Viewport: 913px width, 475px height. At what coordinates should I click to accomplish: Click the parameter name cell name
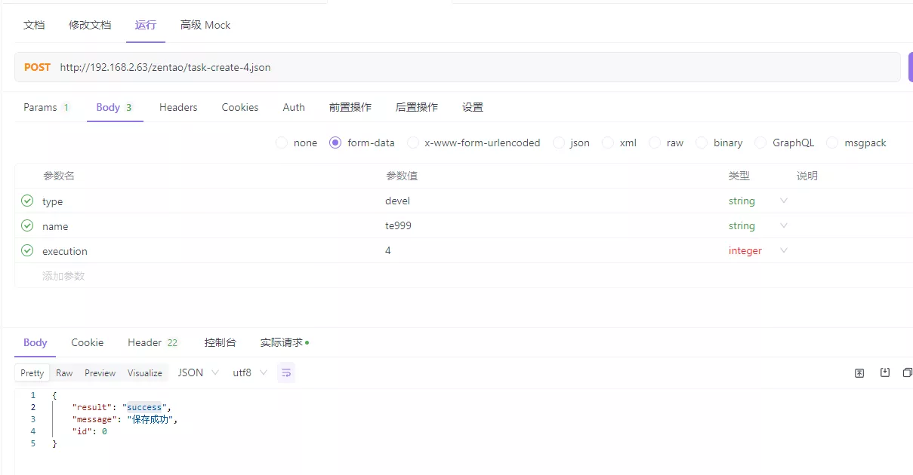pos(55,226)
